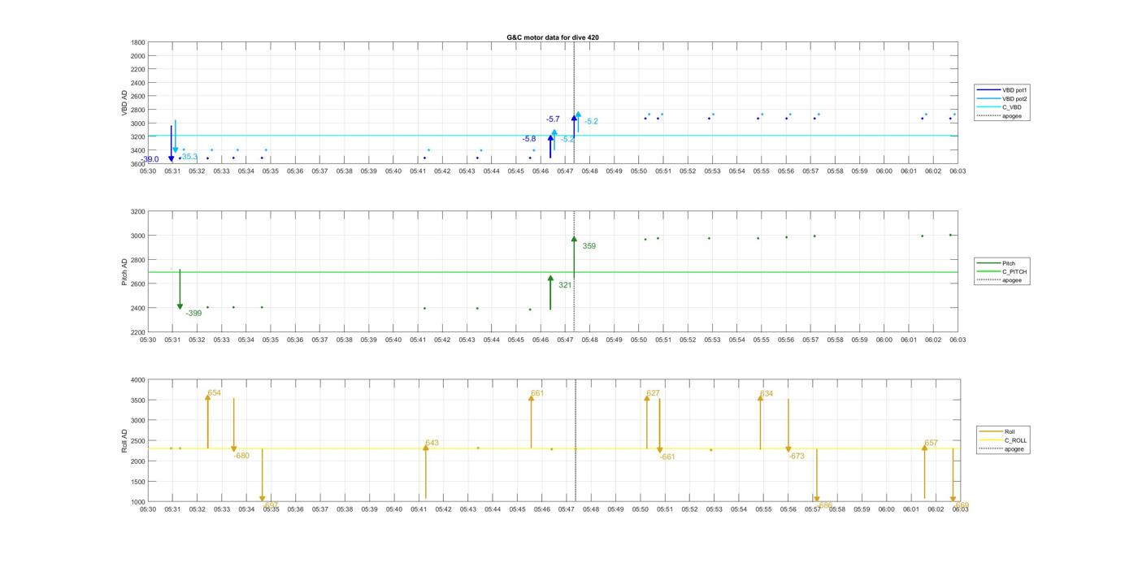This screenshot has height=563, width=1138.
Task: Click the '627' roll annotation
Action: pyautogui.click(x=653, y=393)
